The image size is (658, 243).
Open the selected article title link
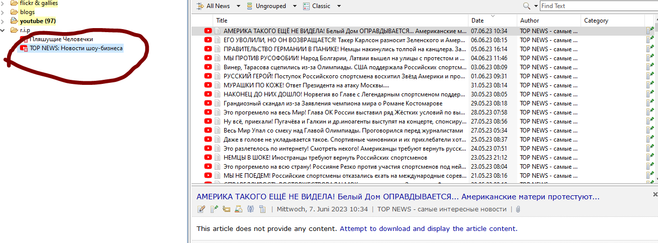398,197
